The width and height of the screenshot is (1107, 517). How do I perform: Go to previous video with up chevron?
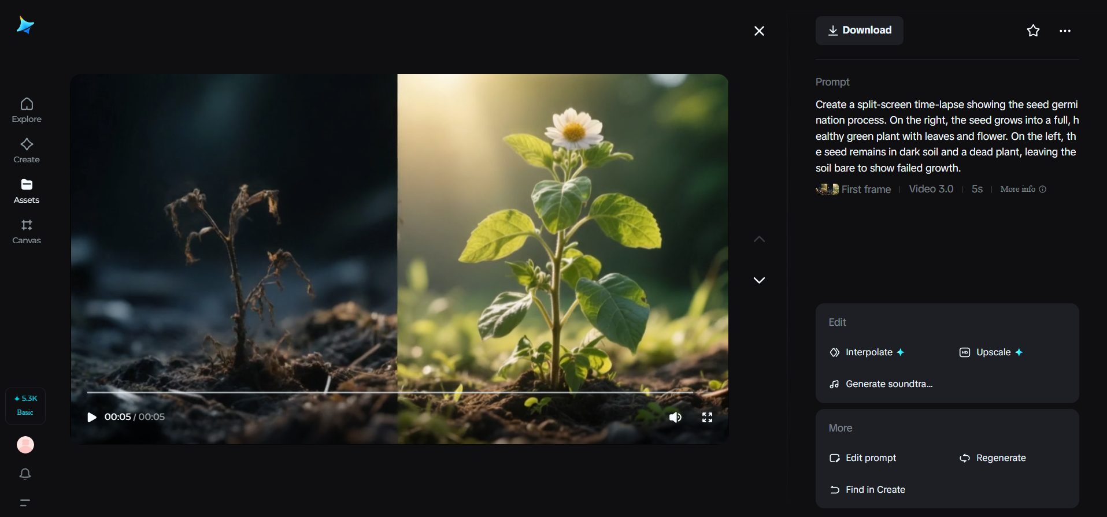(759, 239)
